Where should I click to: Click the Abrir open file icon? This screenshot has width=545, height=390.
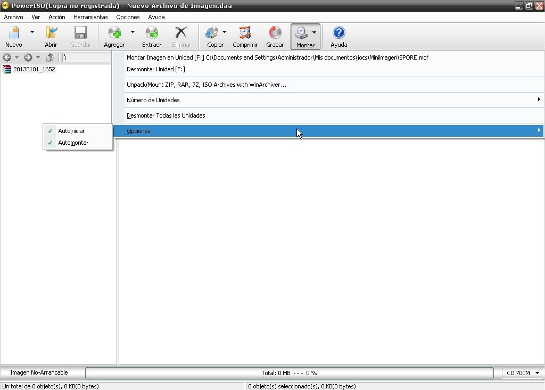click(51, 33)
